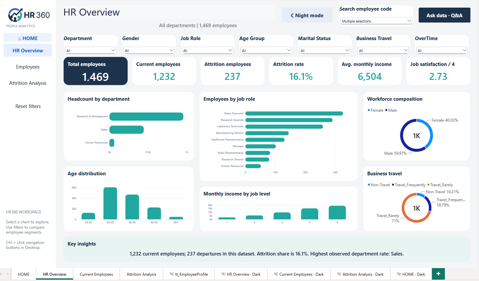Click the Male 59.97% donut label

tap(395, 153)
